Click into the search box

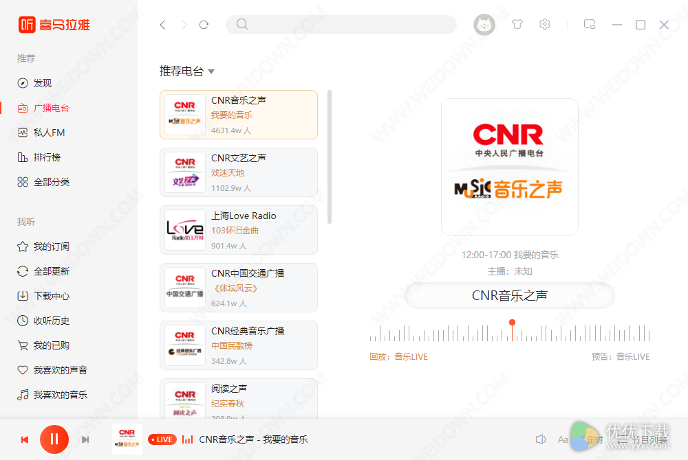click(341, 25)
